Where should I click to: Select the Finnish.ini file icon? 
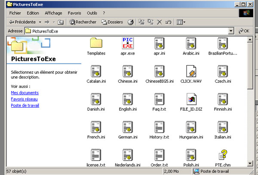click(x=223, y=99)
